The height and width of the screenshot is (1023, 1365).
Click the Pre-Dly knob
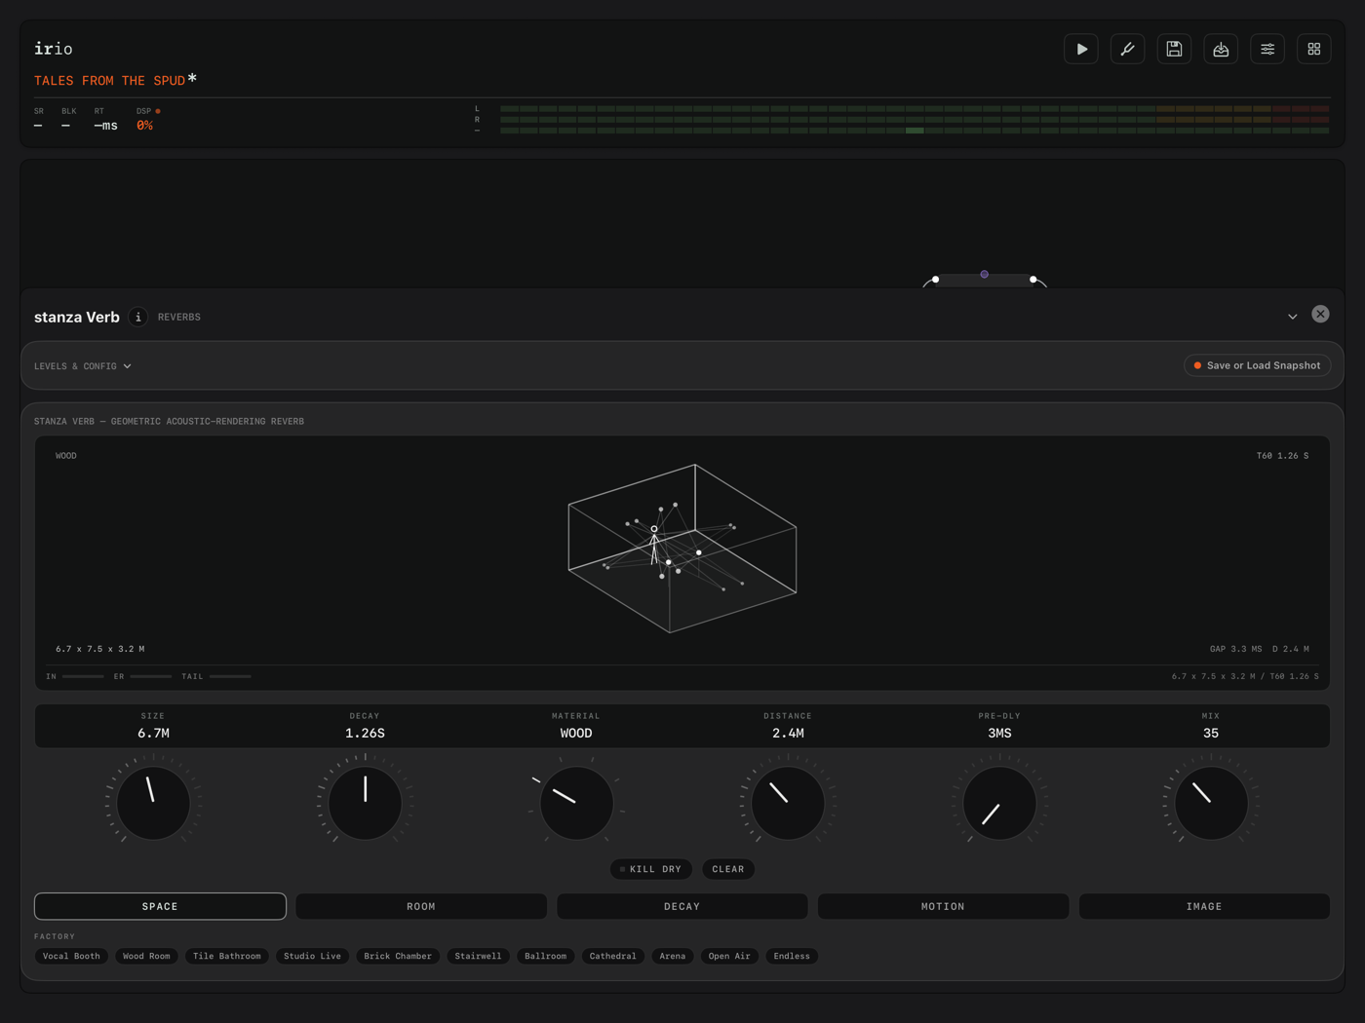pos(999,803)
